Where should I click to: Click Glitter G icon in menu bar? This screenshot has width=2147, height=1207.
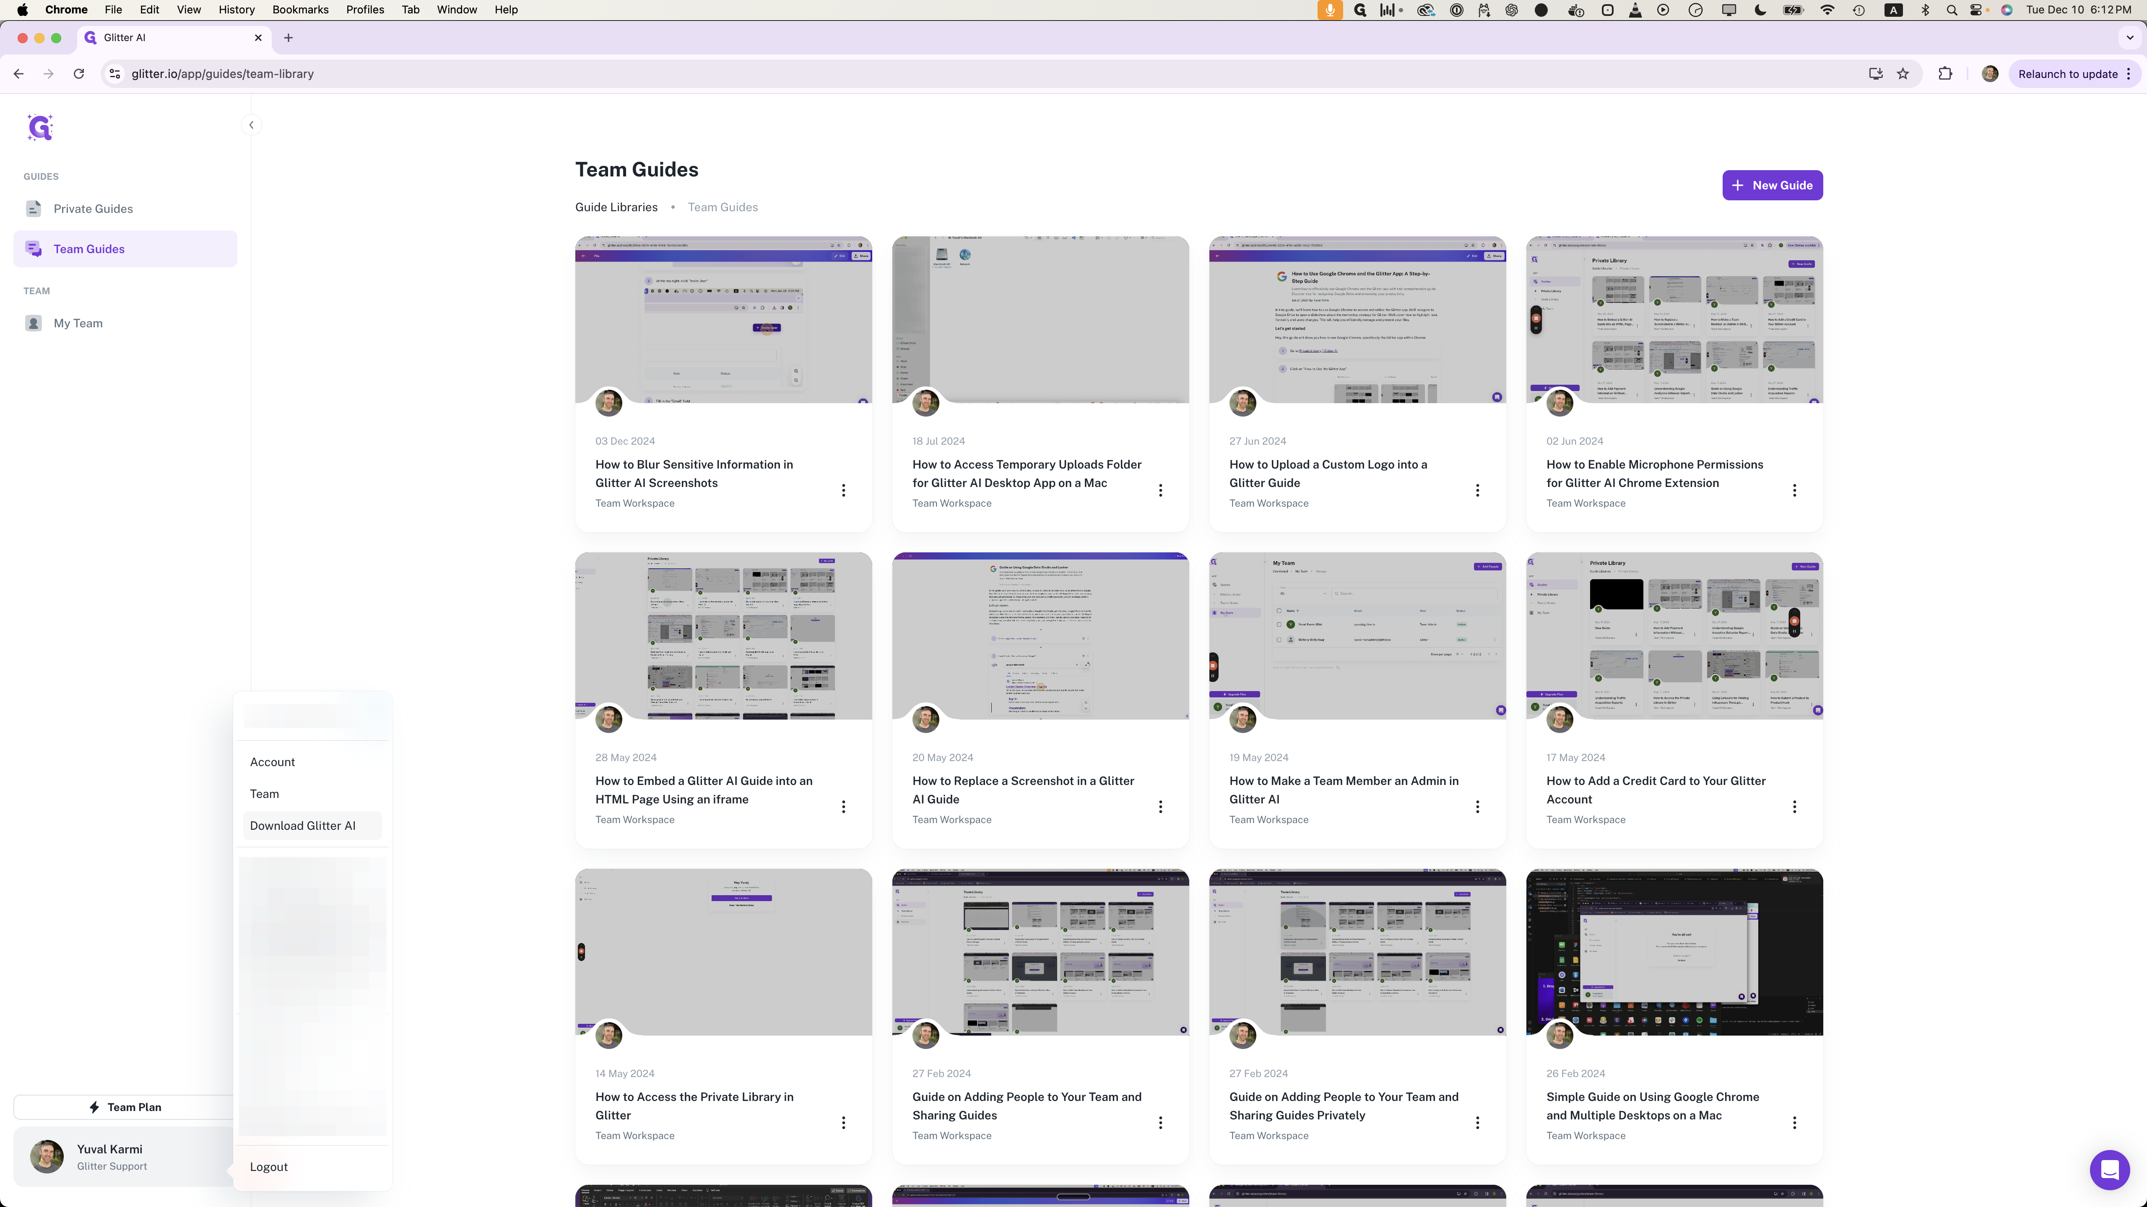pyautogui.click(x=1360, y=10)
